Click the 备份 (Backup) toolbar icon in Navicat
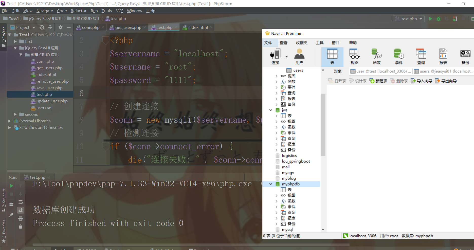Screen dimensions: 474x250 pyautogui.click(x=465, y=57)
